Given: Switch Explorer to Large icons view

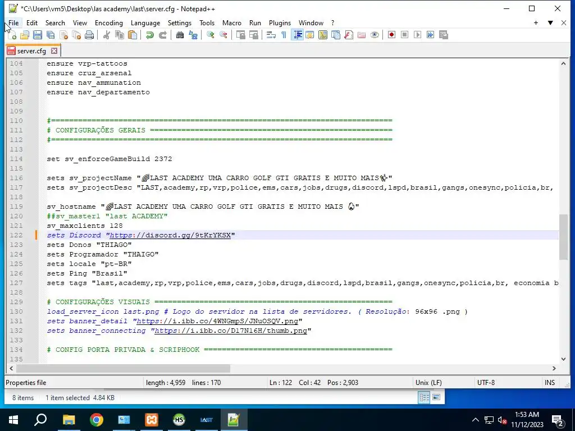Looking at the screenshot, I should (436, 397).
